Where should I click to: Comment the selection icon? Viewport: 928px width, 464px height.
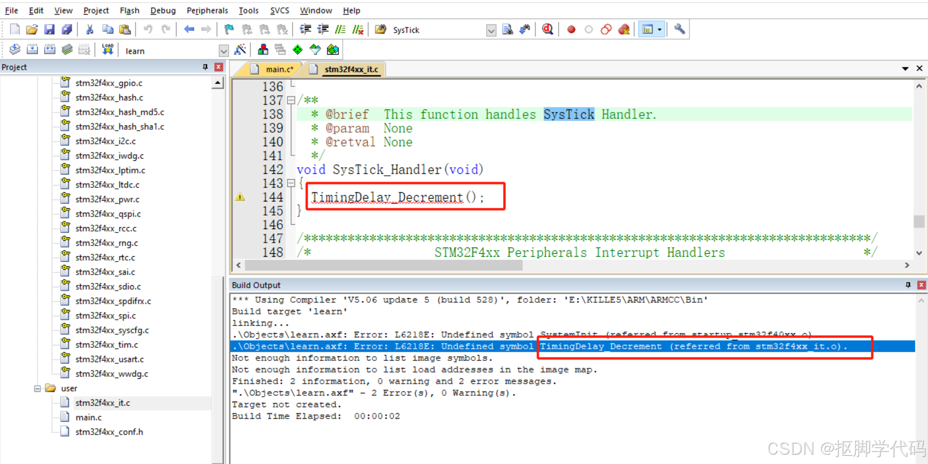[x=341, y=30]
